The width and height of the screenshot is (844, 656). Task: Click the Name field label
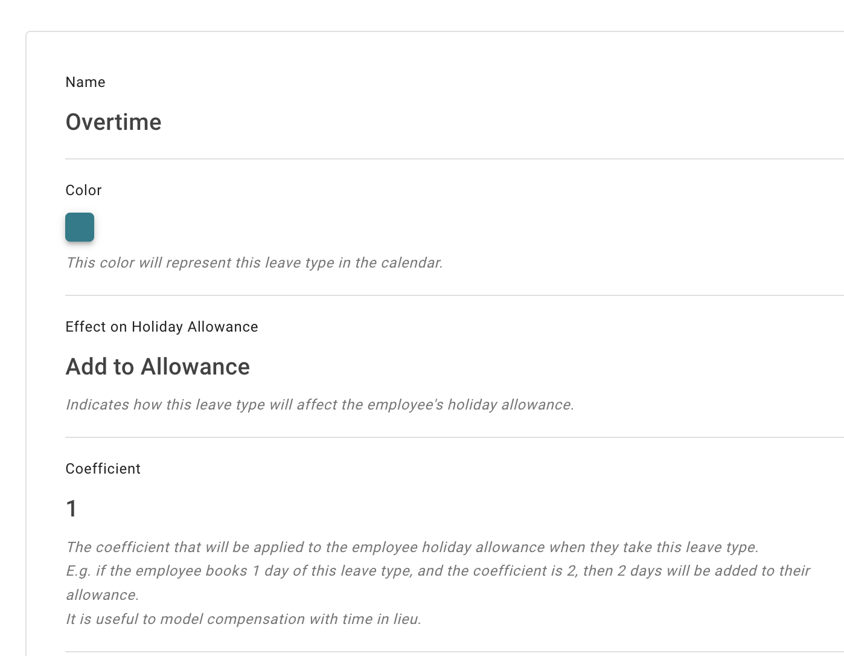click(85, 82)
